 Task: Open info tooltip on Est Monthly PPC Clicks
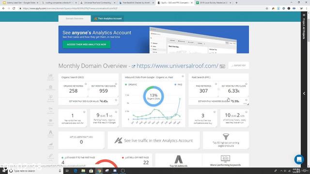[x=247, y=84]
